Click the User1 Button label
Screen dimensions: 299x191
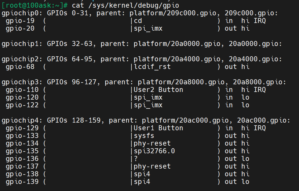tap(158, 128)
